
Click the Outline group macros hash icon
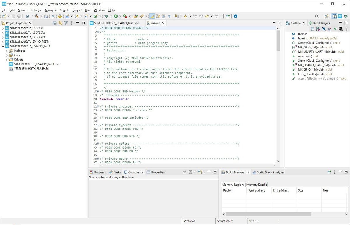point(341,29)
